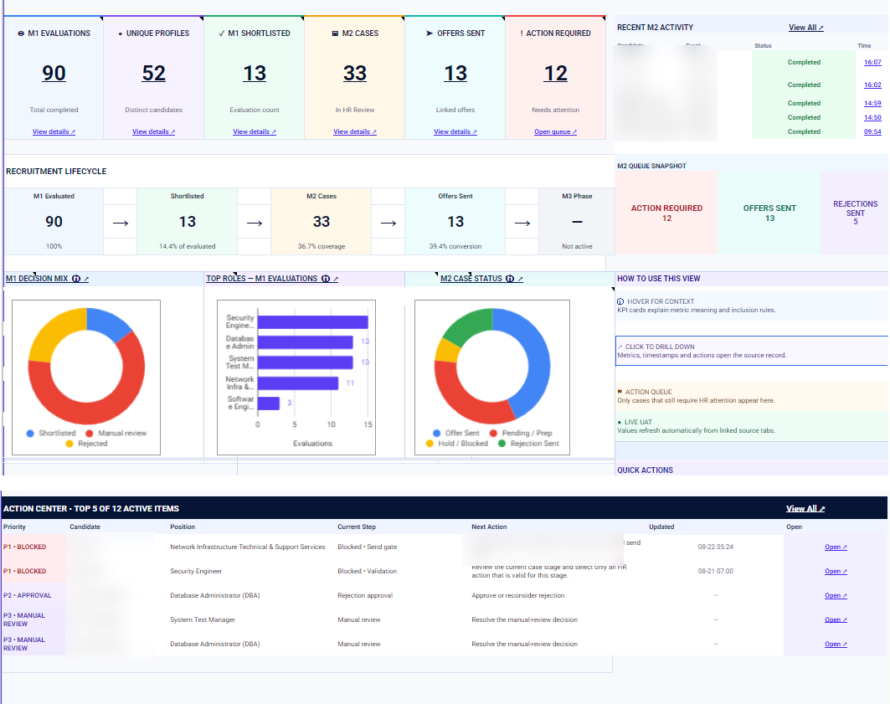
Task: Open Offers Sent View details link
Action: coord(455,131)
